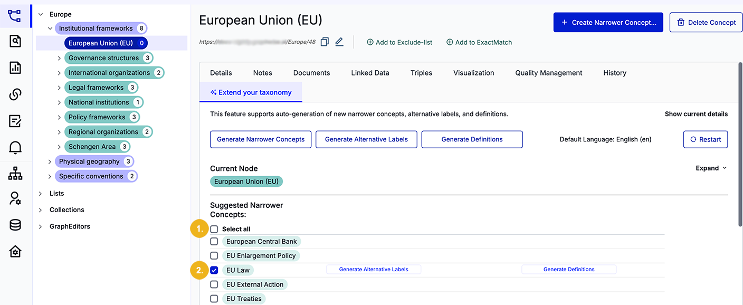Image resolution: width=743 pixels, height=305 pixels.
Task: Collapse Institutional frameworks node
Action: click(x=50, y=28)
